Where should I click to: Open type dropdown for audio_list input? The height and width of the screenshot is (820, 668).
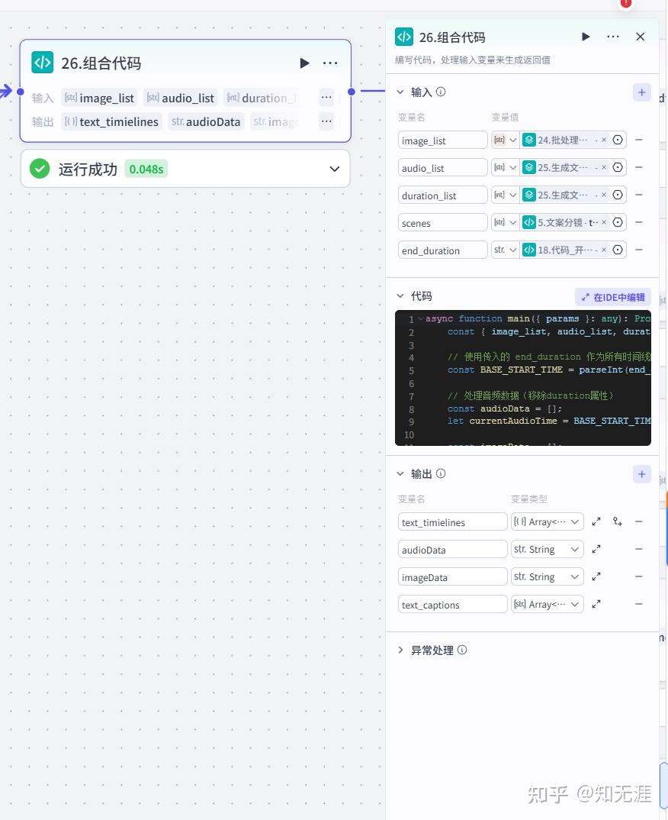pyautogui.click(x=505, y=167)
